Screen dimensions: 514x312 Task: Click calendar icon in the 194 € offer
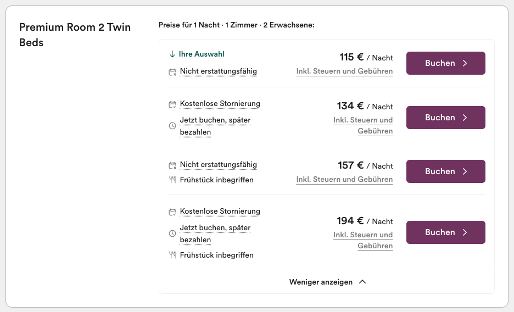click(x=172, y=212)
